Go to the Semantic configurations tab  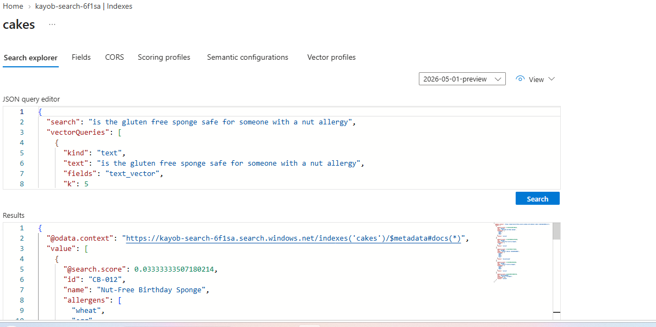(x=247, y=57)
